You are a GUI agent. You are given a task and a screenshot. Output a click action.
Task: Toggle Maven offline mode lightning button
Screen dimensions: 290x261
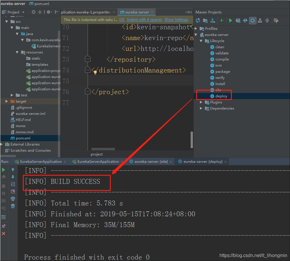pos(253,20)
